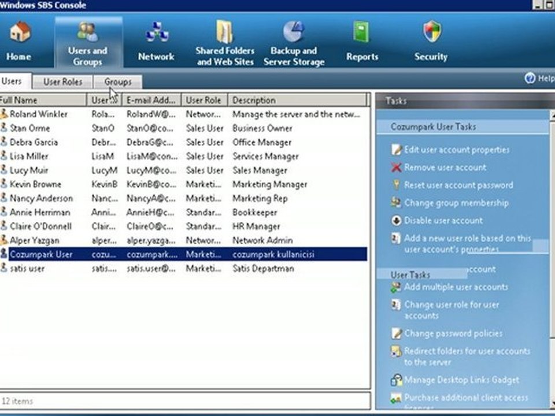Image resolution: width=555 pixels, height=416 pixels.
Task: Open Shared Folders and Web Sites icon
Action: [x=224, y=31]
